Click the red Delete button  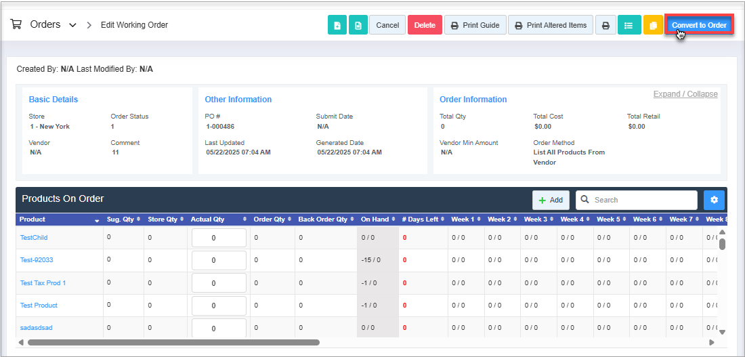(425, 25)
